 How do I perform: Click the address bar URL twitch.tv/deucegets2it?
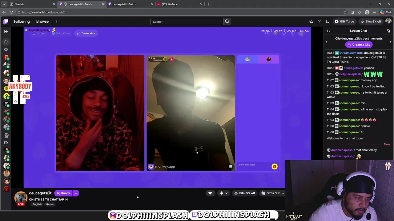click(x=44, y=12)
